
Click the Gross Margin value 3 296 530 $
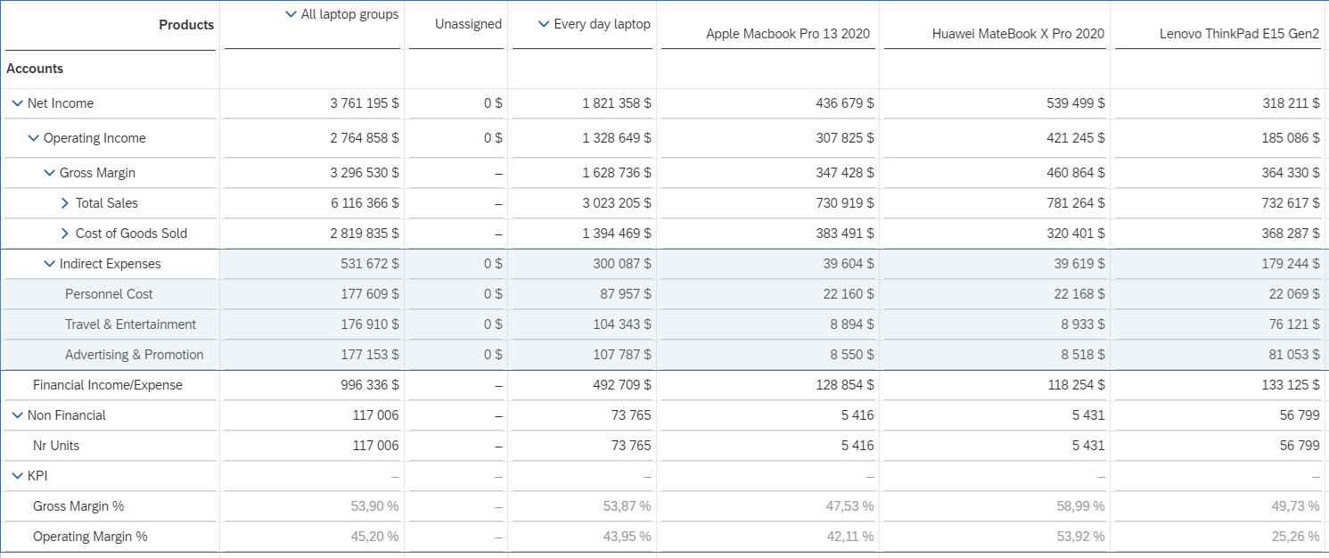click(365, 173)
